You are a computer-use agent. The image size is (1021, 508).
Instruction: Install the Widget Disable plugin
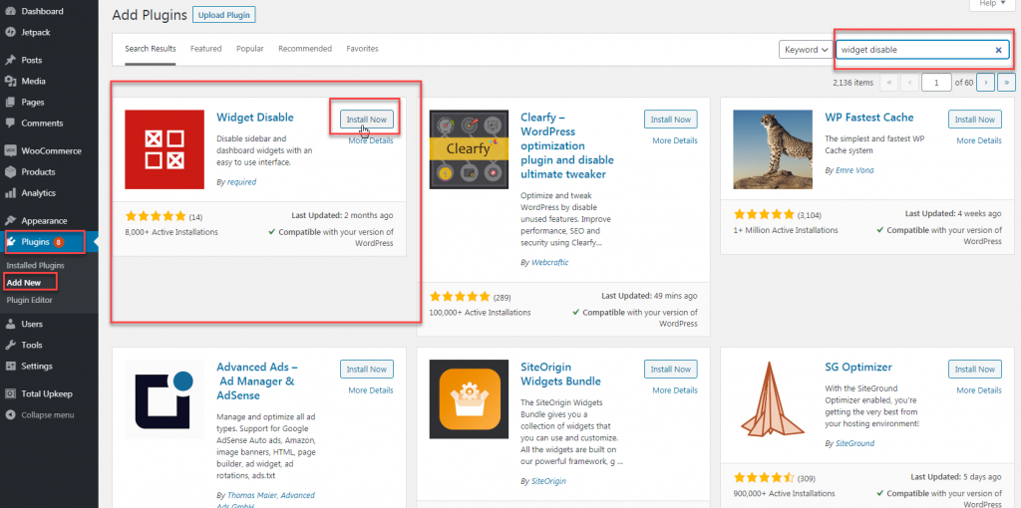point(366,120)
